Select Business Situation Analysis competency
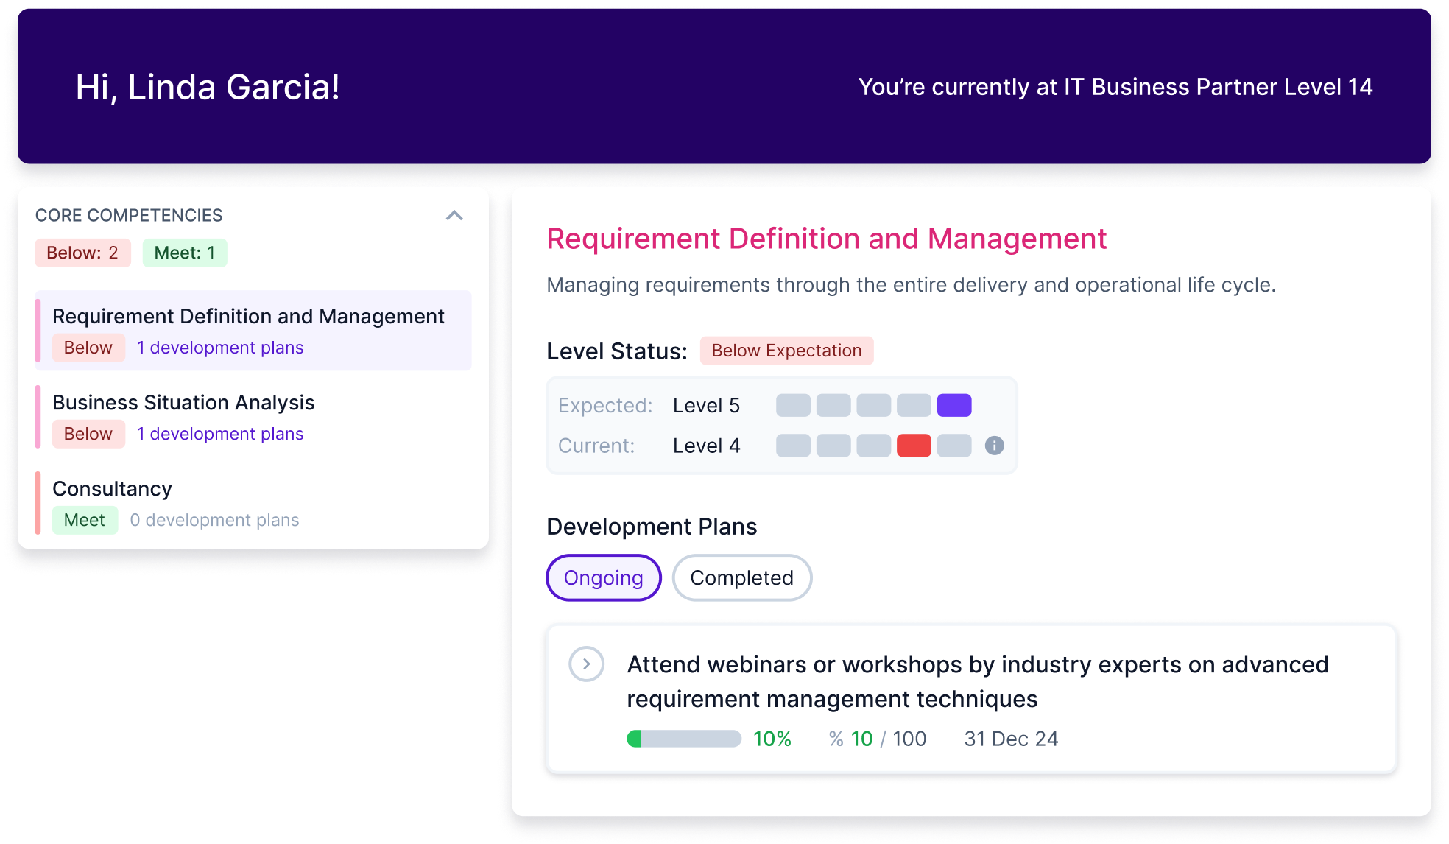The image size is (1449, 844). (x=183, y=403)
